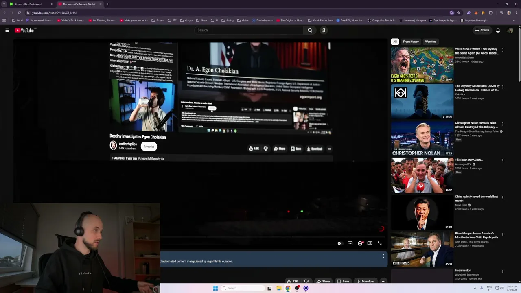Bookmark this page with the star icon
This screenshot has width=521, height=293.
458,13
